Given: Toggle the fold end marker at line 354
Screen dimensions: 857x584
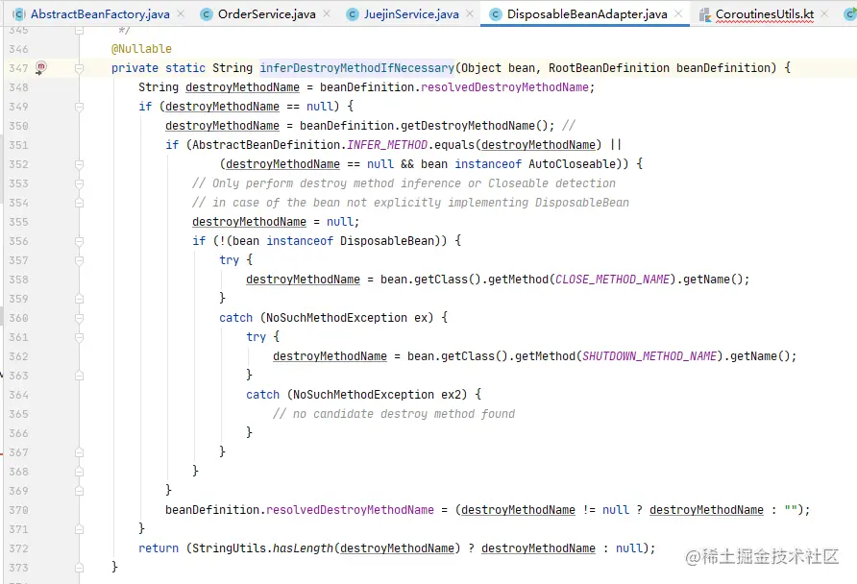Looking at the screenshot, I should [79, 203].
